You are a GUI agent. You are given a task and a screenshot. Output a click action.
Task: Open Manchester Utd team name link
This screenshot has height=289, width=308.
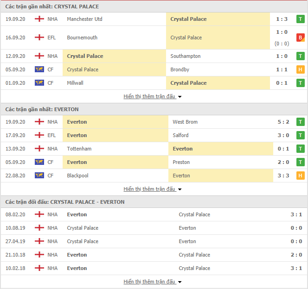85,19
